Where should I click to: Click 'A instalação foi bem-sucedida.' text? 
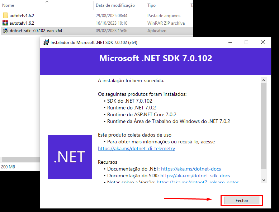pos(131,80)
